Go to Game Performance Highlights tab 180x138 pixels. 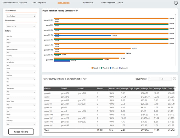click(x=15, y=3)
